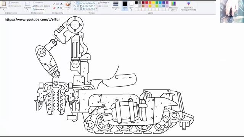This screenshot has width=244, height=137.
Task: Choose the Rectangle shape
Action: pos(84,3)
